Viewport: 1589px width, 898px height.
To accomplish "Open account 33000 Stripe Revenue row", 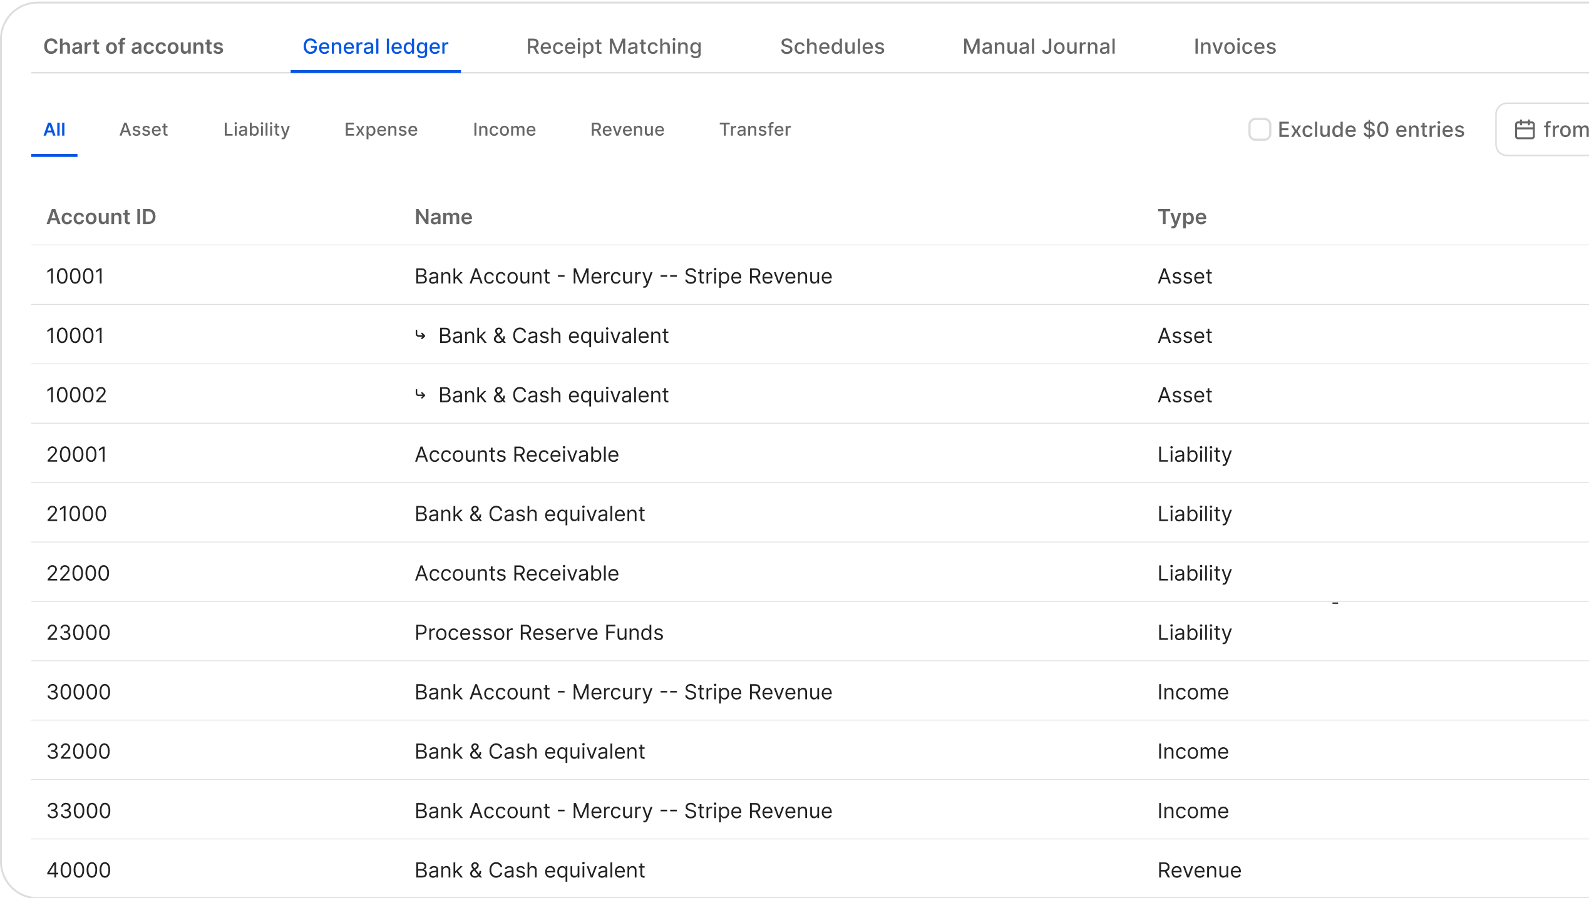I will coord(623,811).
